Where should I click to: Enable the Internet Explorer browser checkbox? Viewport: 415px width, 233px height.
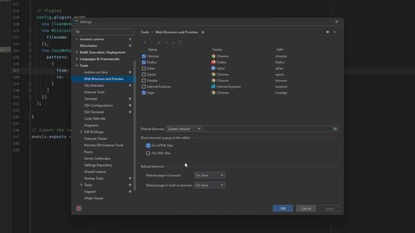[144, 87]
